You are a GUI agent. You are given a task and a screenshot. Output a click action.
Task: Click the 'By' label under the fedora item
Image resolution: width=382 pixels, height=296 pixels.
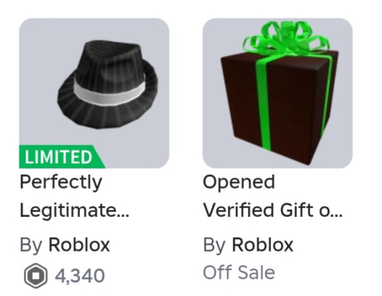31,246
